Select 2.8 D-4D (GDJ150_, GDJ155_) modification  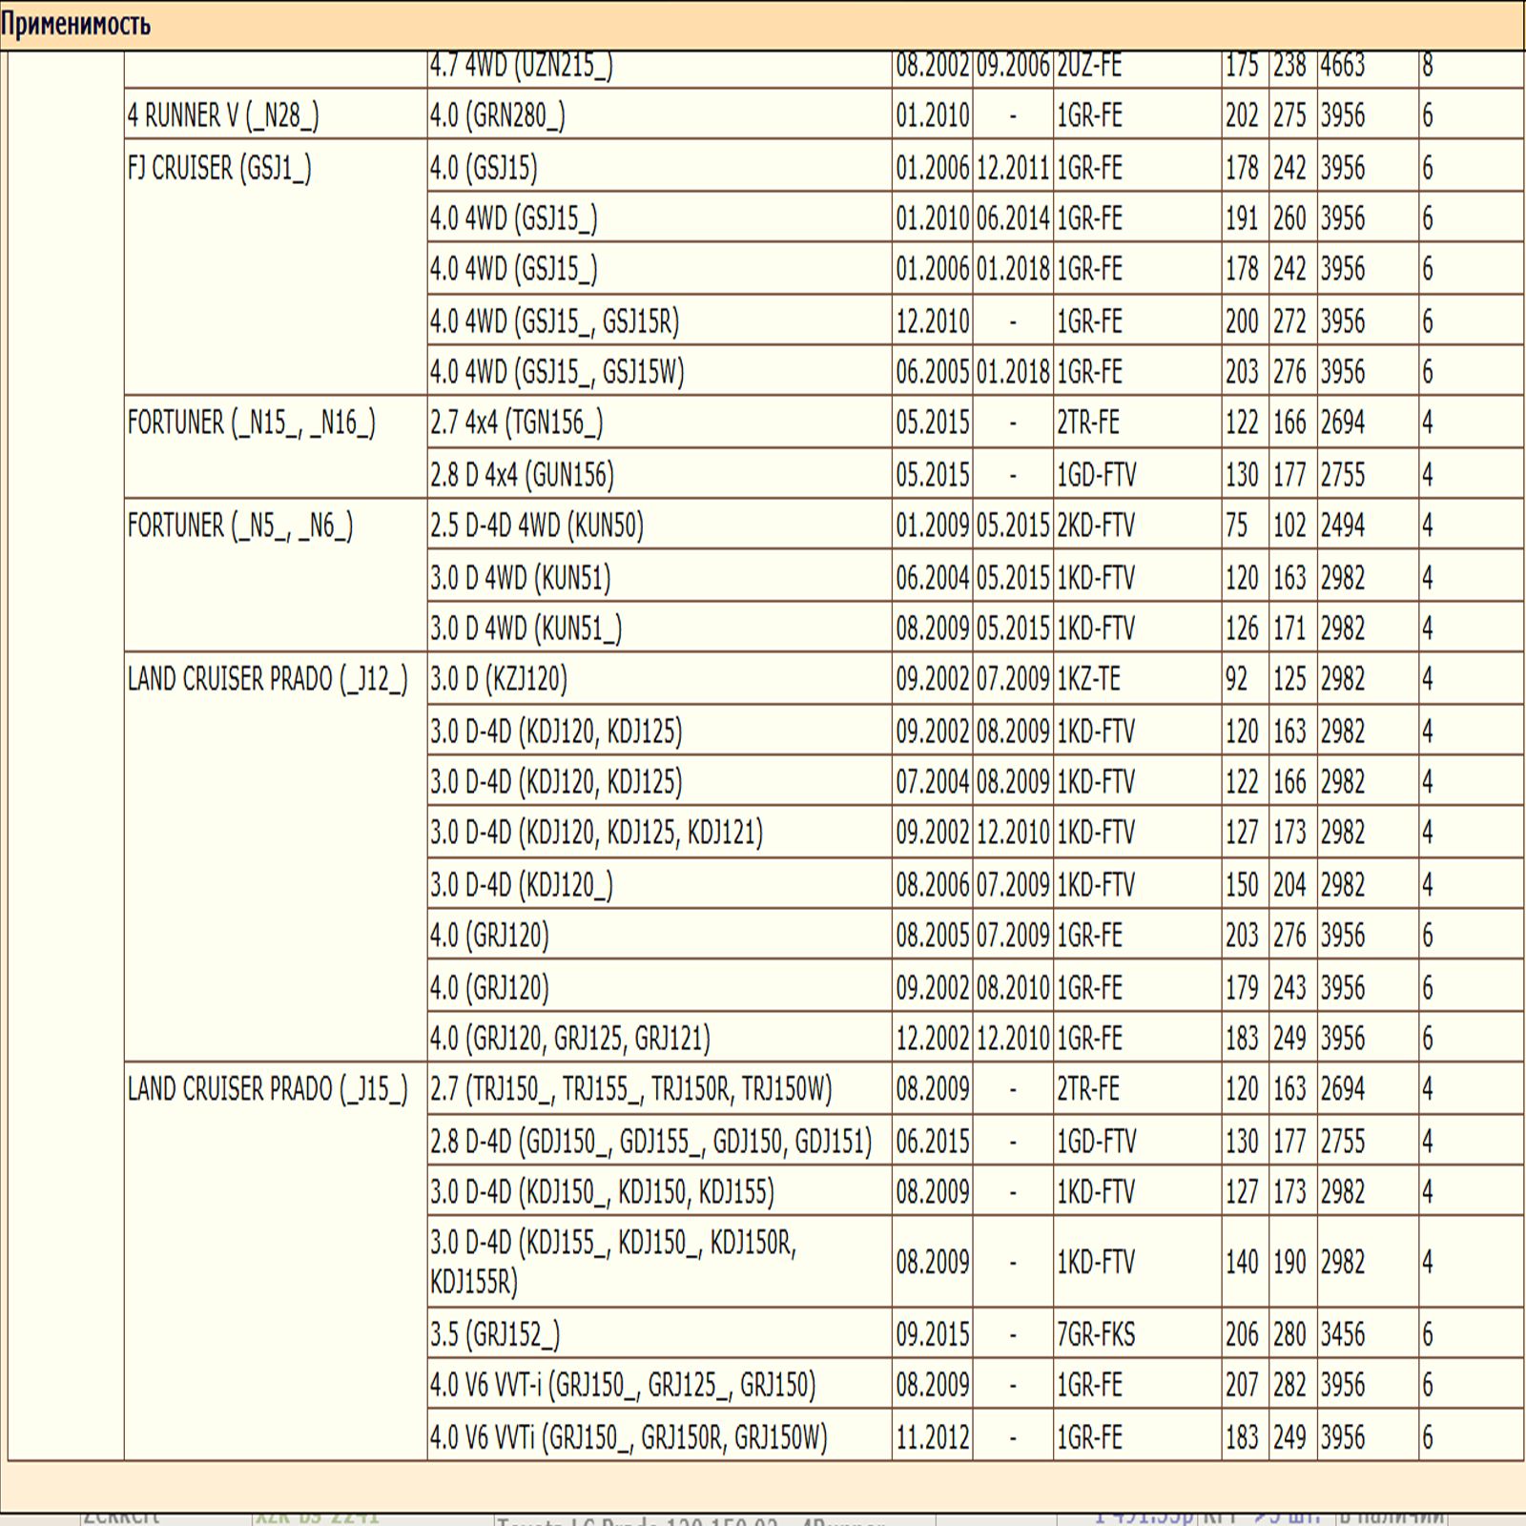(650, 1142)
